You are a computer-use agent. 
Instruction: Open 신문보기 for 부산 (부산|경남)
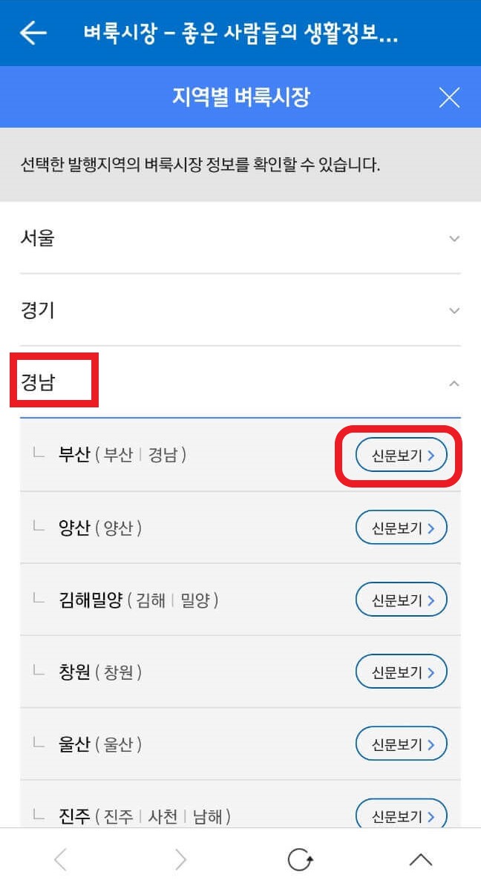pyautogui.click(x=401, y=455)
